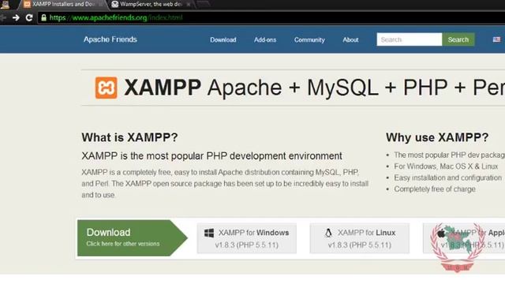This screenshot has height=284, width=505.
Task: Click the WampServer tab favicon
Action: click(115, 4)
